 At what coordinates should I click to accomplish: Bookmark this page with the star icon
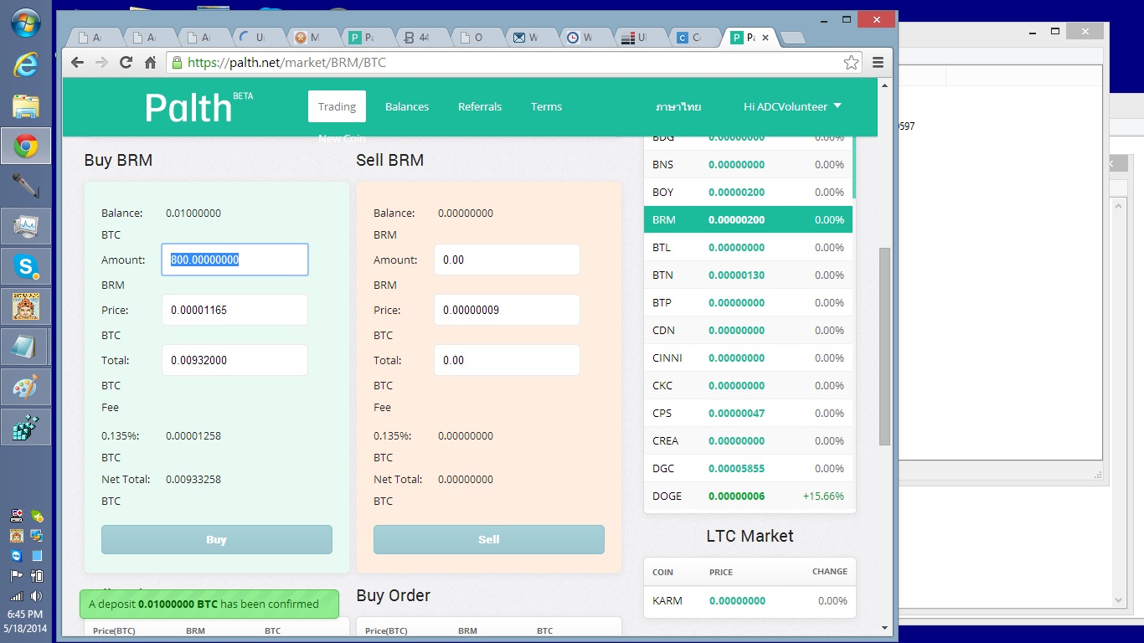851,62
